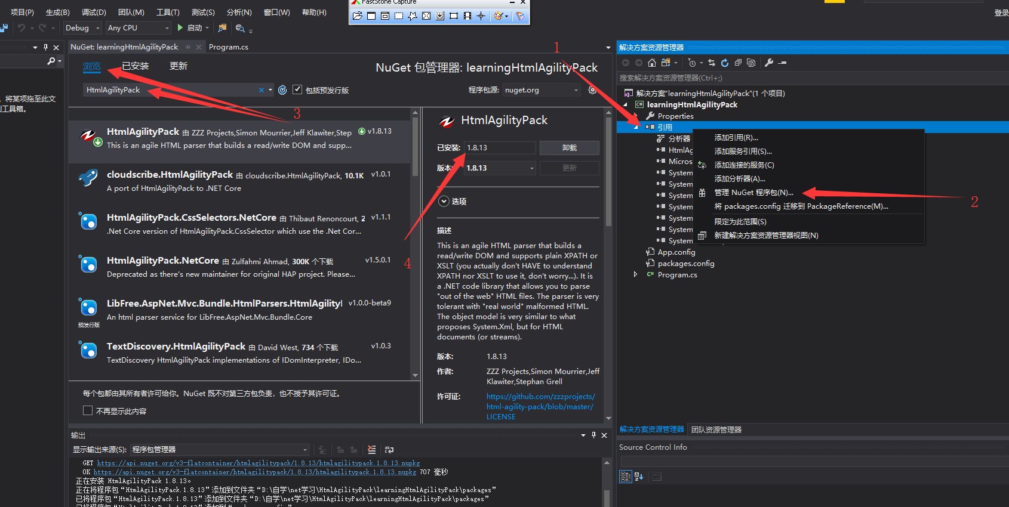Switch to the Installed tab in NuGet

pyautogui.click(x=136, y=66)
